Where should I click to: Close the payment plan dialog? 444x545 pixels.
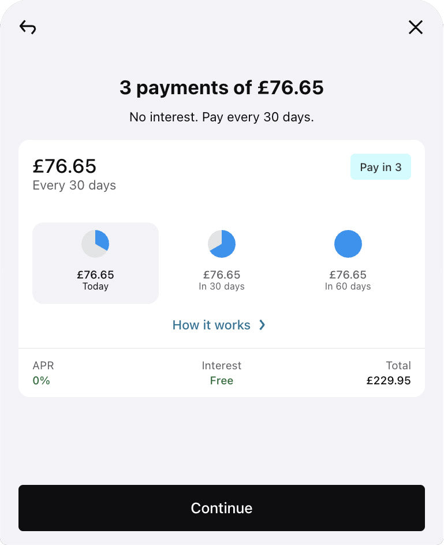click(416, 27)
